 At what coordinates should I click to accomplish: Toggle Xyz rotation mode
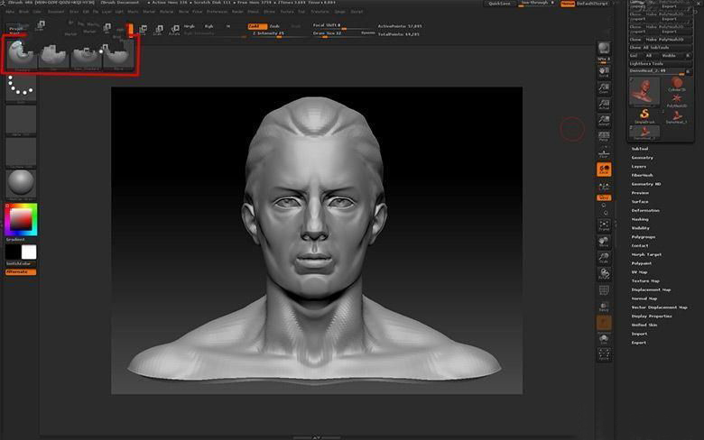[x=604, y=197]
